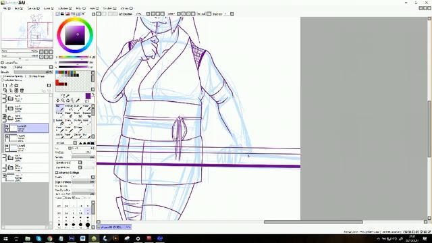Open Windows Start menu

[5, 238]
